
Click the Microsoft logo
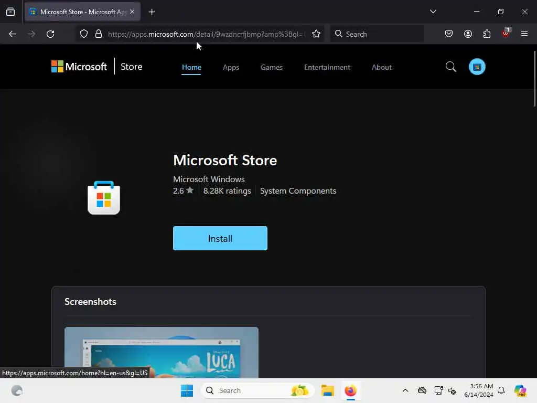(79, 67)
